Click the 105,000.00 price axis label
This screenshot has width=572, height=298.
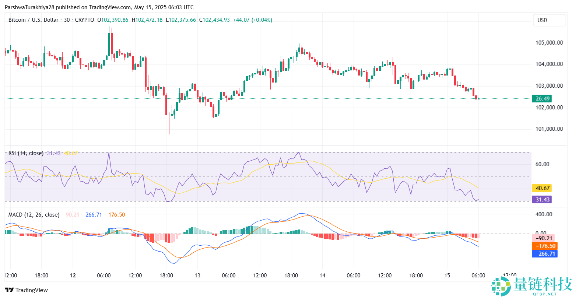click(548, 42)
